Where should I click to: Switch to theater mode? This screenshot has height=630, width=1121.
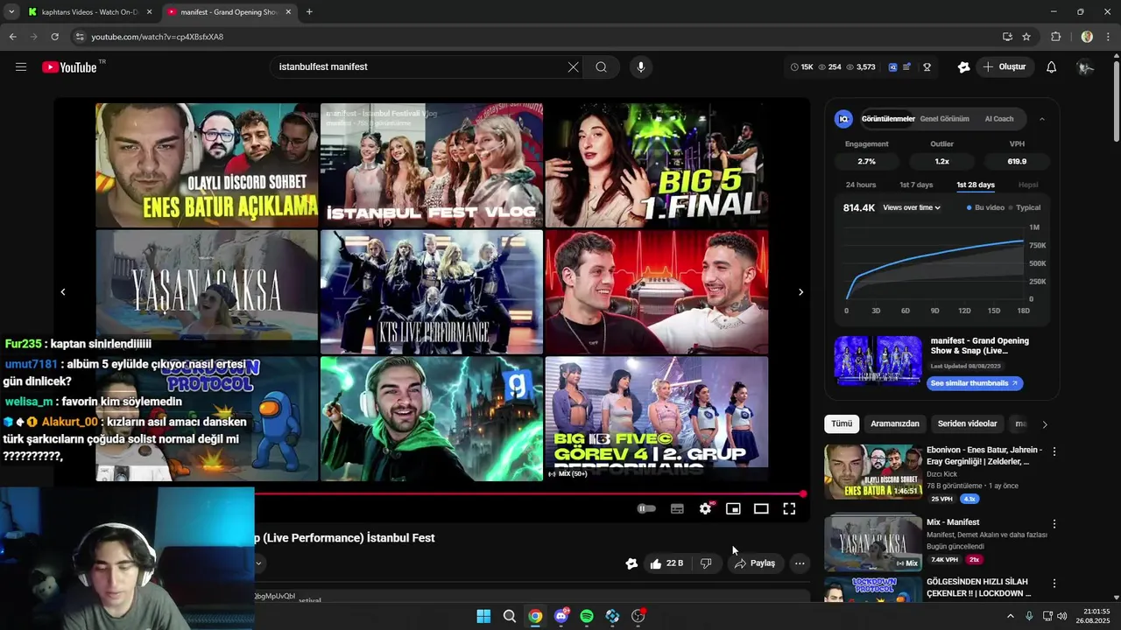[761, 508]
